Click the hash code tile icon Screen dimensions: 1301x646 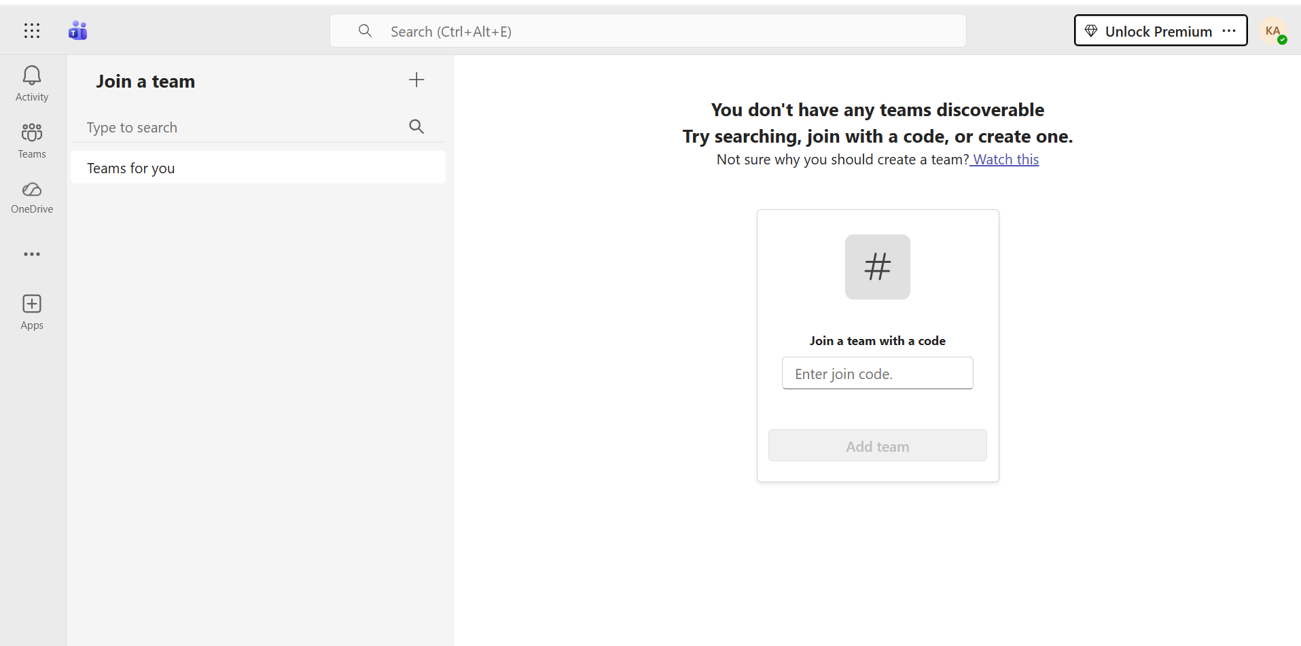coord(878,267)
